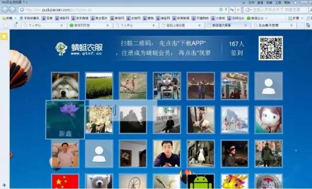
Task: Expand the 扩展 extensions dropdown
Action: click(x=302, y=18)
